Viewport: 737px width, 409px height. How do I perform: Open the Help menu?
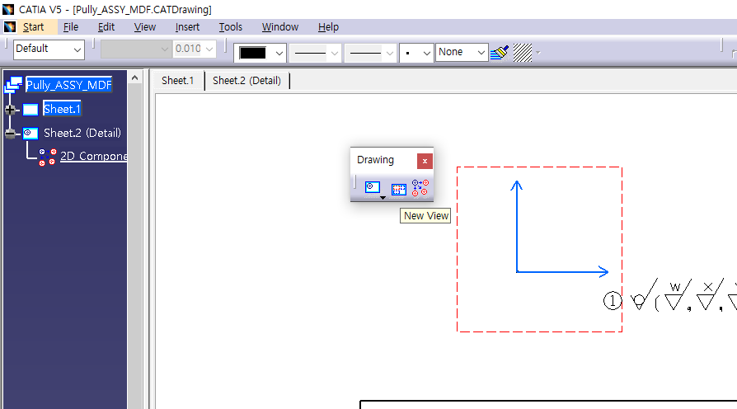329,27
